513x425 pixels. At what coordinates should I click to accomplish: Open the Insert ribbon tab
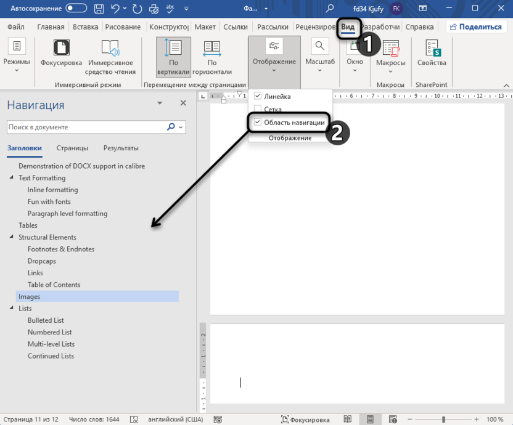click(85, 27)
